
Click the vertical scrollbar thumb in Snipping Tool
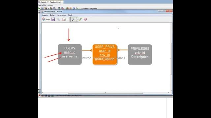pyautogui.click(x=171, y=59)
